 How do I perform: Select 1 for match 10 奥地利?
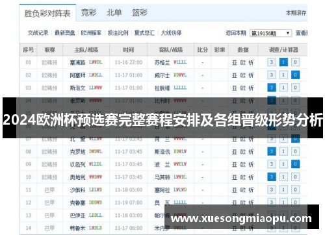point(283,177)
